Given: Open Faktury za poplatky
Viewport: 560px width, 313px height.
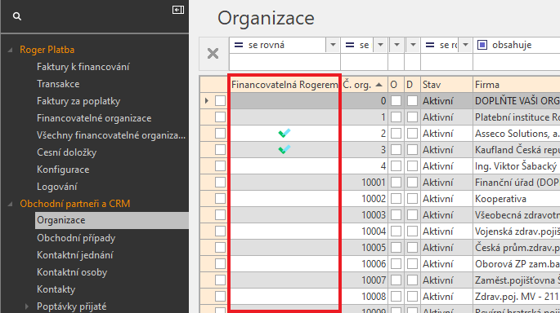Looking at the screenshot, I should 78,101.
